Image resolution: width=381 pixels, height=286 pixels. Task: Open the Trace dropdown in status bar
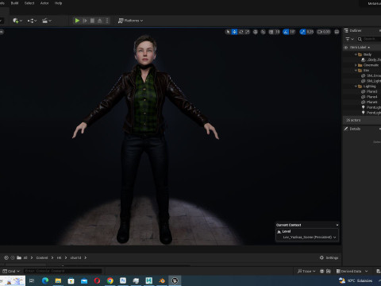tap(306, 271)
